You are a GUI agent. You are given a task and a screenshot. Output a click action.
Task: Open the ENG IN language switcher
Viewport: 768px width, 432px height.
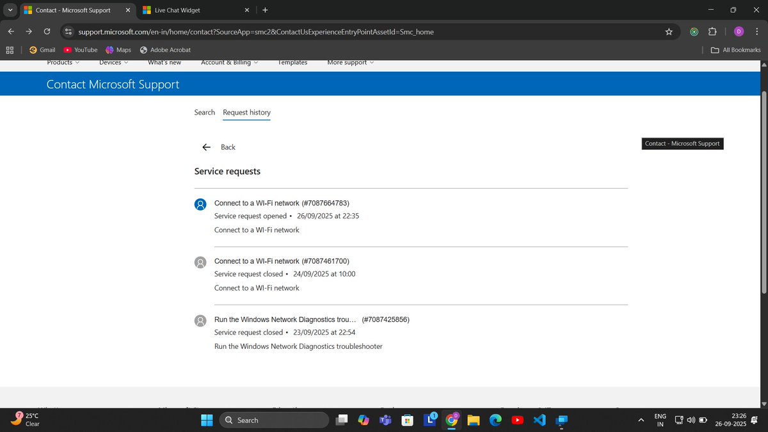[x=660, y=420]
